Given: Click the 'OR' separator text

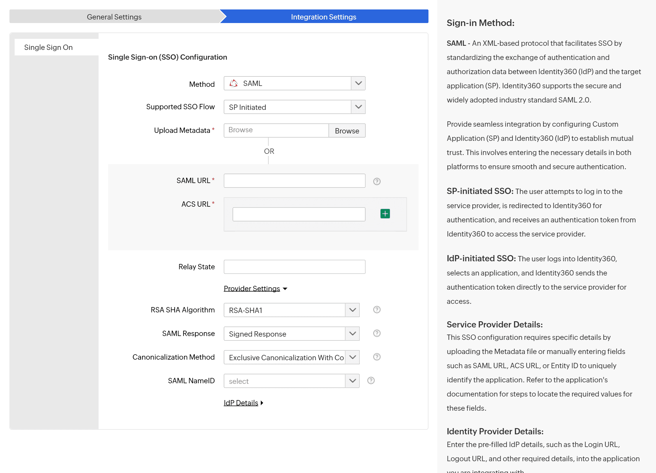Looking at the screenshot, I should pos(269,151).
